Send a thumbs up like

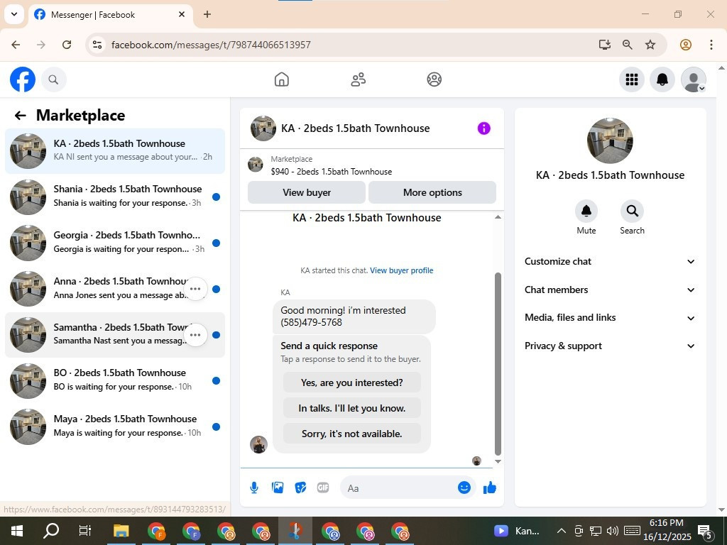(x=490, y=488)
